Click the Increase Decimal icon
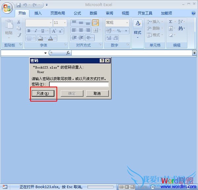Image resolution: width=198 pixels, height=190 pixels. 109,38
